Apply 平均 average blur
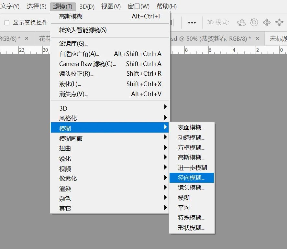287x249 pixels. pos(192,208)
